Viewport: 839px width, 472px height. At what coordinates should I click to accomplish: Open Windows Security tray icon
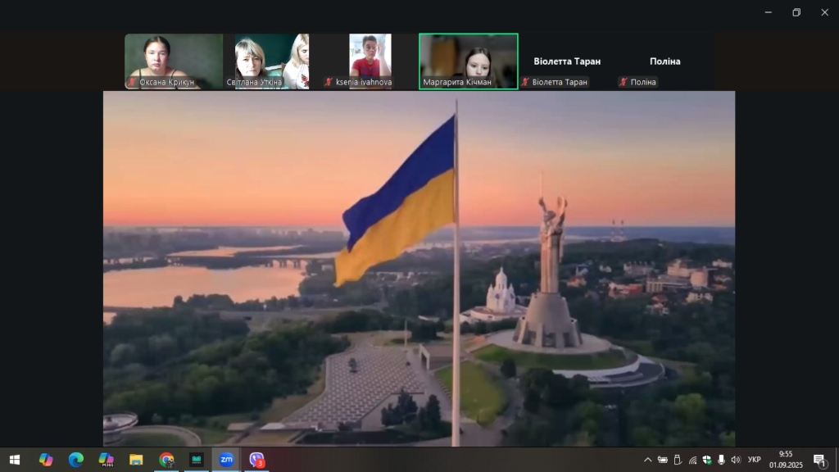coord(707,460)
